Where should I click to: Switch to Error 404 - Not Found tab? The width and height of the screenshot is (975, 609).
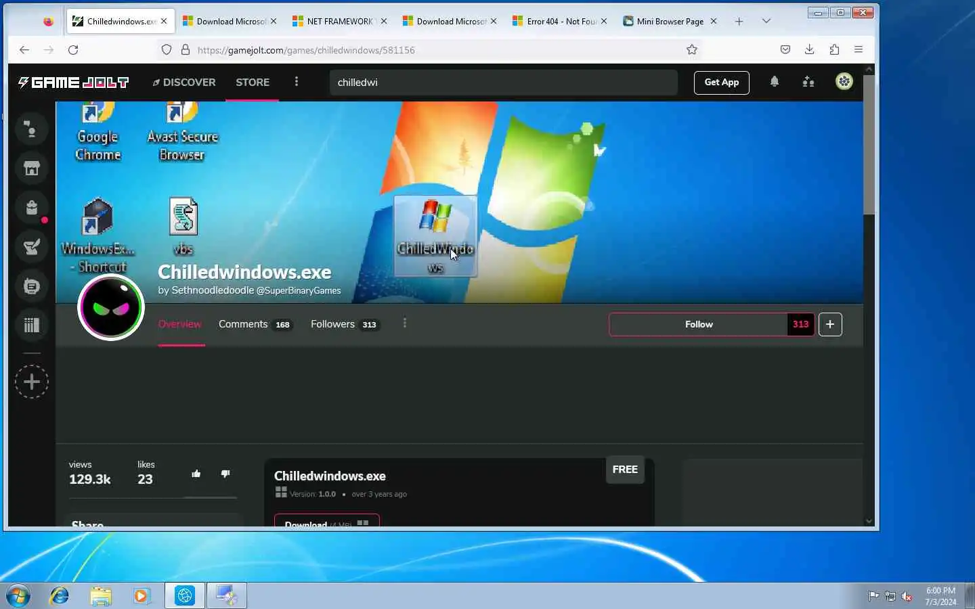point(559,21)
